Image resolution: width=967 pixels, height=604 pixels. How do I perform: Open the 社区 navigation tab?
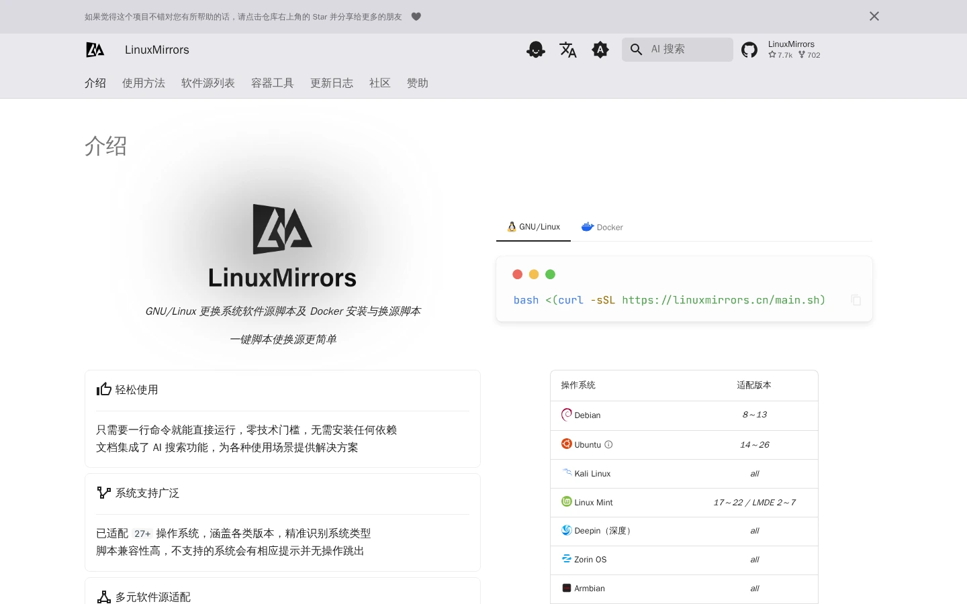[380, 83]
